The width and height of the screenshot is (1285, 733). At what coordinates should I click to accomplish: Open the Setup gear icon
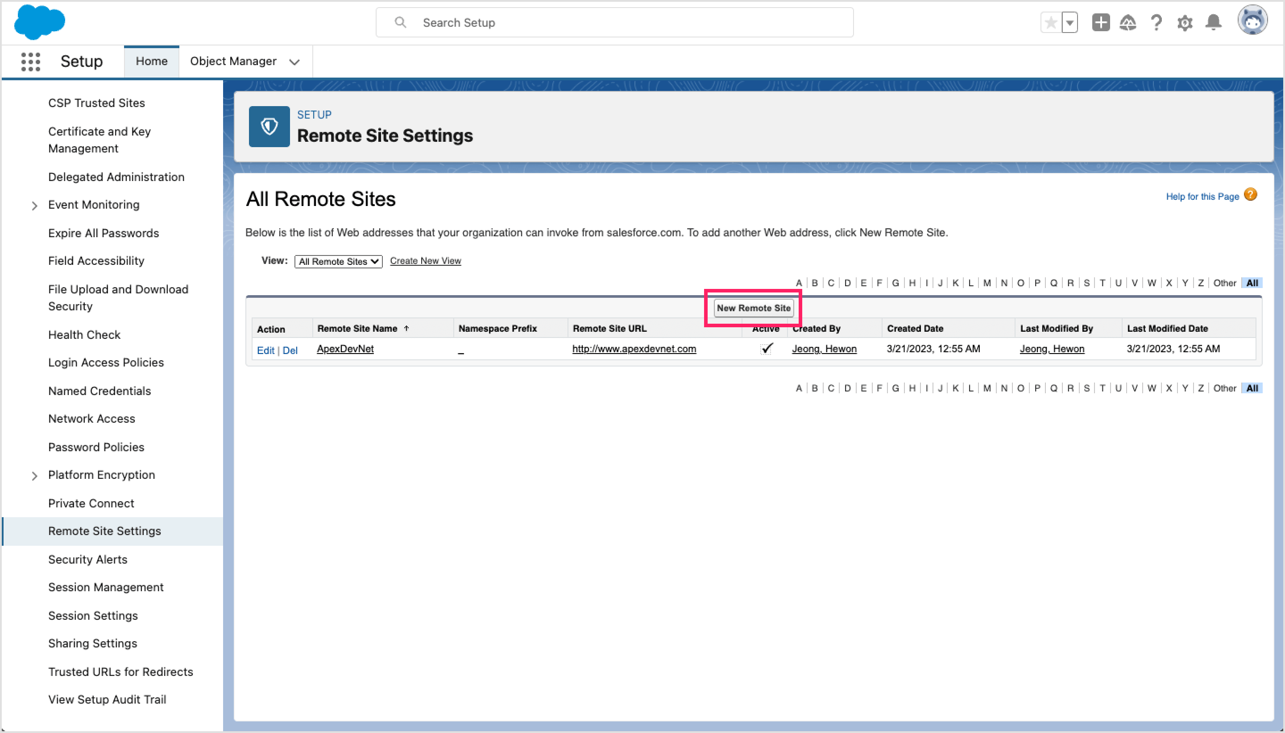point(1185,22)
